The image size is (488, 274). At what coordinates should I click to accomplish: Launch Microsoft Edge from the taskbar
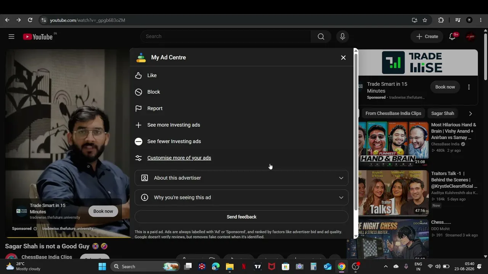[x=216, y=266]
